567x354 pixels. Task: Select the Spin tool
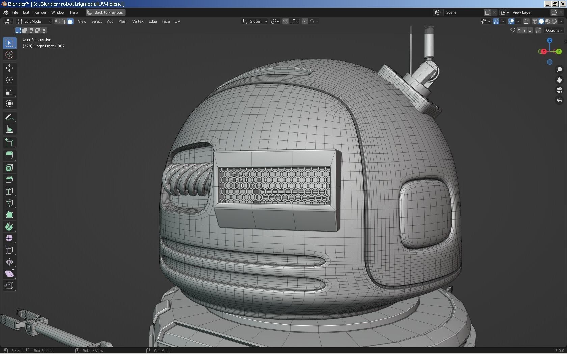pyautogui.click(x=9, y=227)
